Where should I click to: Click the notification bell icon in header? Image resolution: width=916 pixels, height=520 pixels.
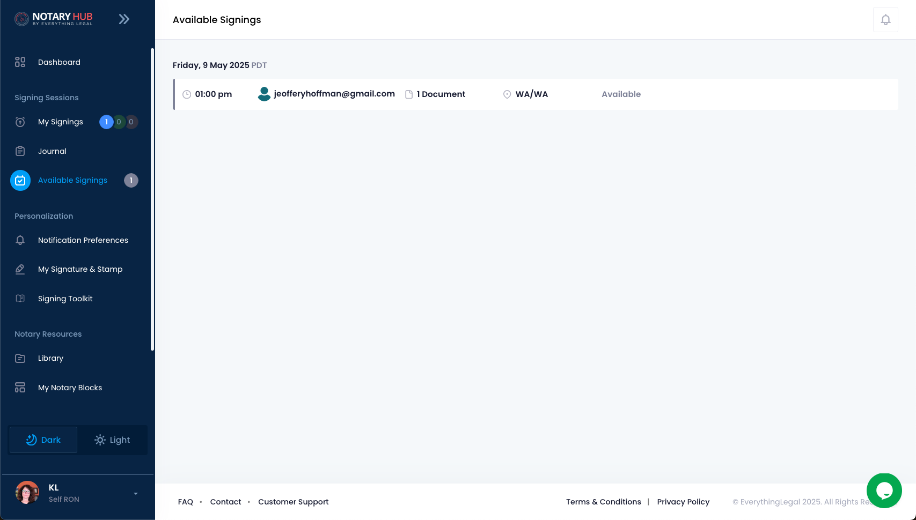885,20
